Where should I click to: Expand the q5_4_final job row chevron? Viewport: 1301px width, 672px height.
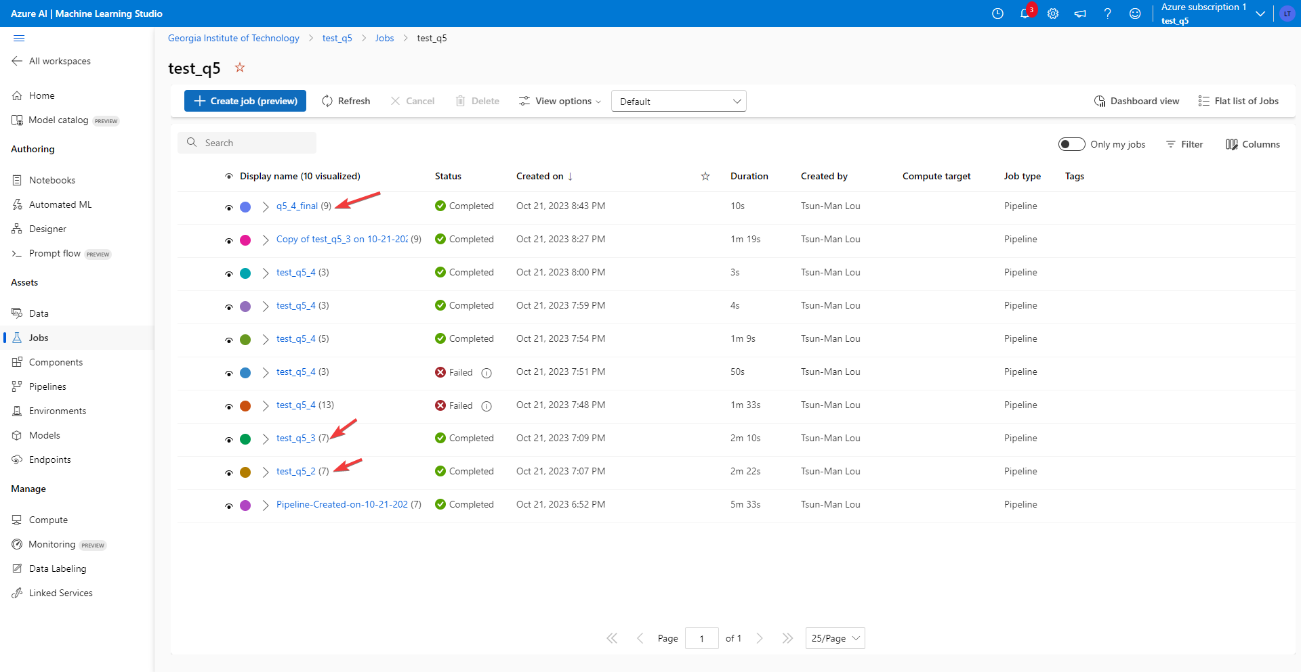[266, 207]
